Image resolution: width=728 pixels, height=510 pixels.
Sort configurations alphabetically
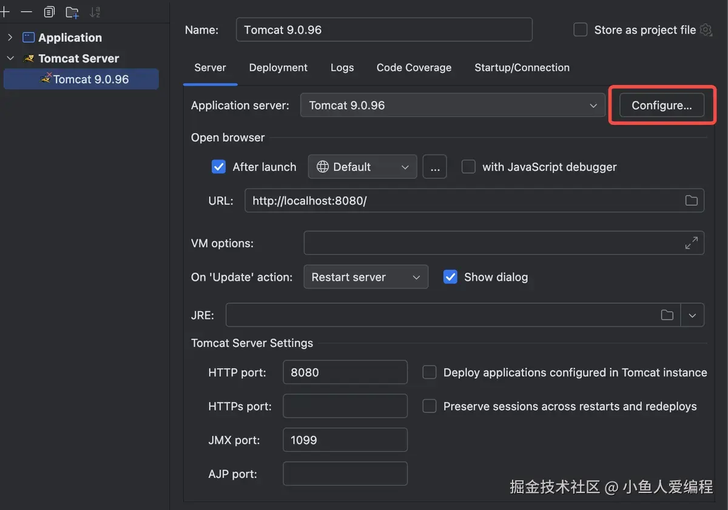[95, 12]
